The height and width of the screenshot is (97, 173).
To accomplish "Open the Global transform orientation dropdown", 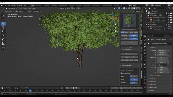I will pos(62,8).
